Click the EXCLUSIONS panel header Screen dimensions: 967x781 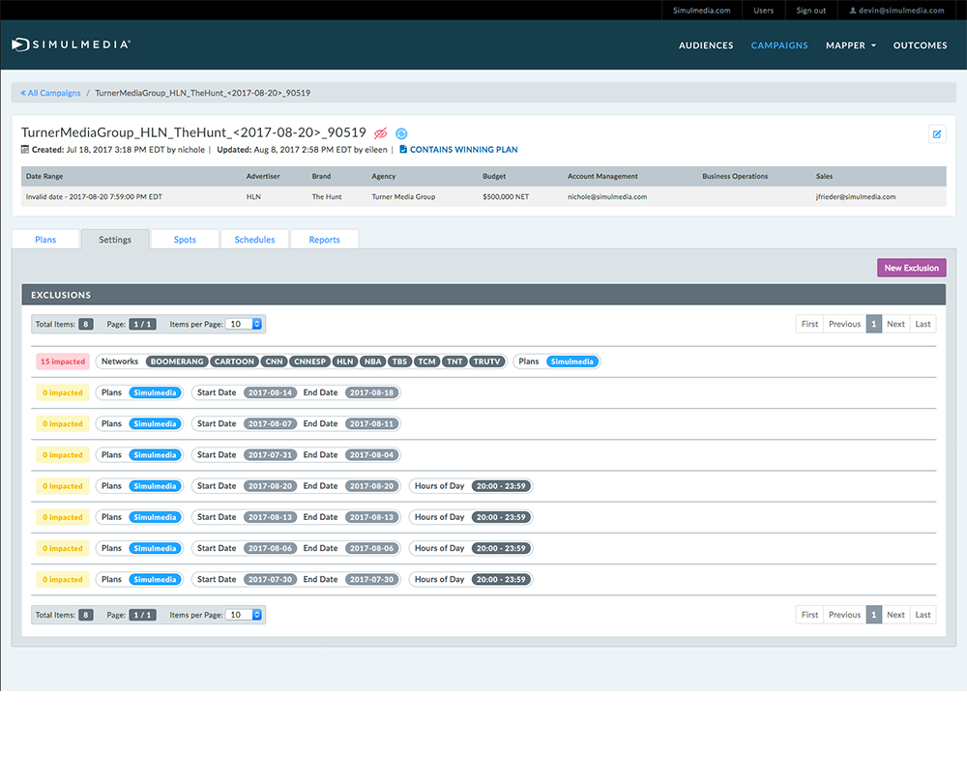483,295
